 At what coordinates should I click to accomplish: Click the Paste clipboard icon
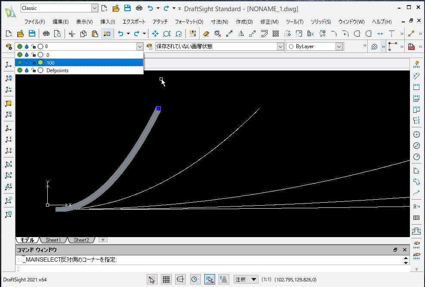(95, 34)
